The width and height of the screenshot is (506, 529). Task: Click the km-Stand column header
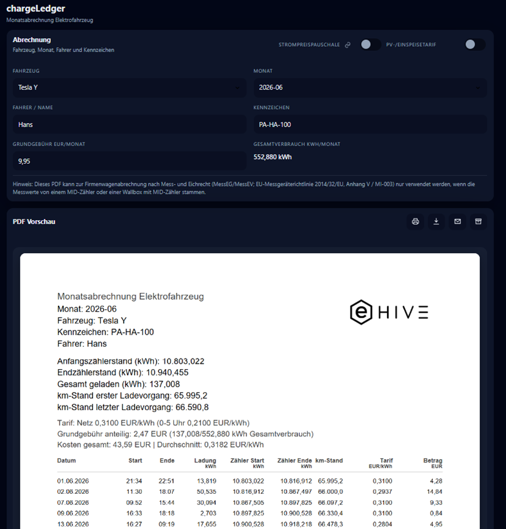click(329, 460)
